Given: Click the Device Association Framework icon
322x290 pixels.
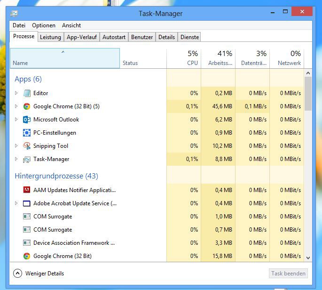Looking at the screenshot, I should [x=27, y=243].
